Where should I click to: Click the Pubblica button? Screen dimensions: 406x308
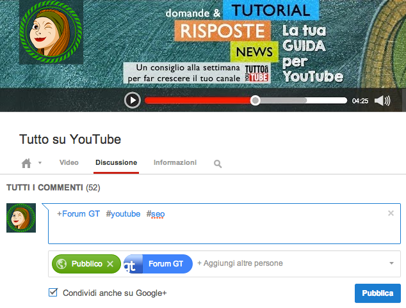378,293
